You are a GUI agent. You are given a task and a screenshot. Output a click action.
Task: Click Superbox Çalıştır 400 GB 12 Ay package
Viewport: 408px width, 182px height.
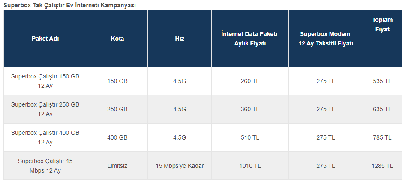coord(45,137)
